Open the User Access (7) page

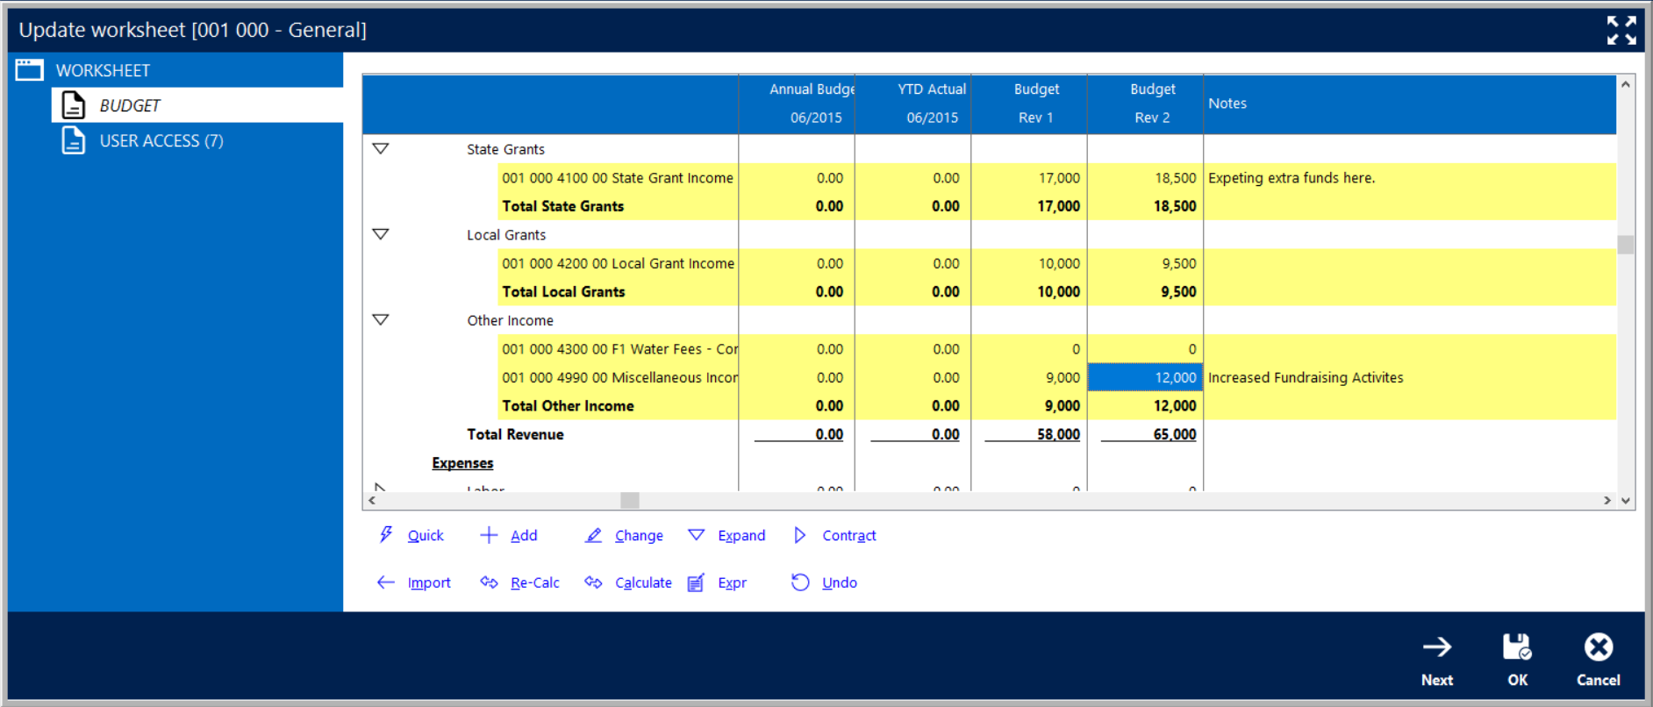[x=161, y=140]
